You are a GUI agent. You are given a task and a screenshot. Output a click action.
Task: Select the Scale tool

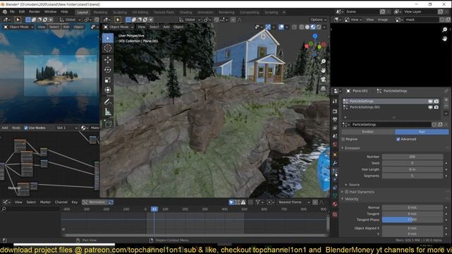[x=108, y=80]
